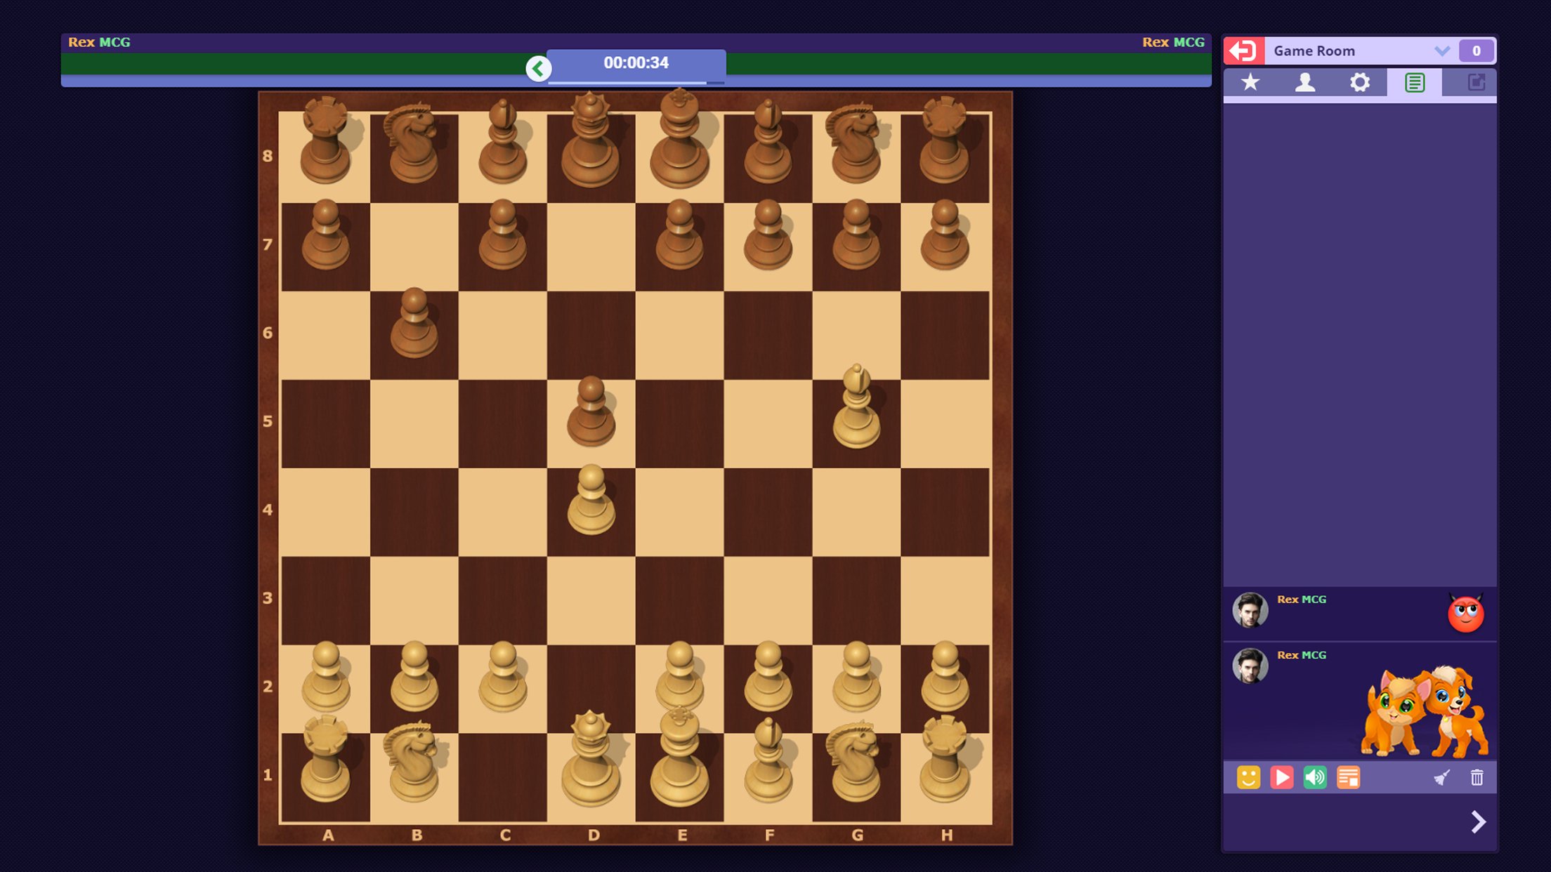This screenshot has height=872, width=1551.
Task: Expand the Game Room dropdown chevron
Action: point(1442,51)
